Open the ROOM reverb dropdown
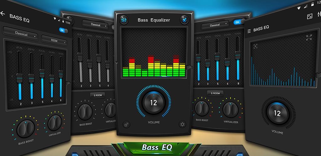 click(54, 40)
